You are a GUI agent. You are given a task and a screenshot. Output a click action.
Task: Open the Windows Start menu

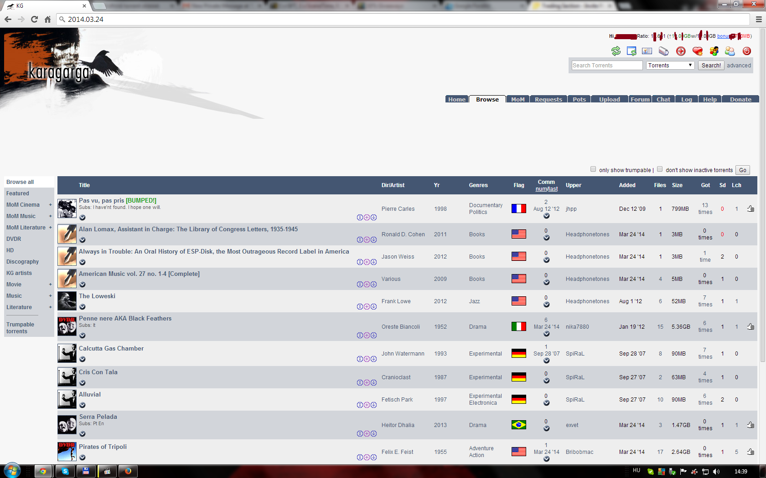pos(12,471)
